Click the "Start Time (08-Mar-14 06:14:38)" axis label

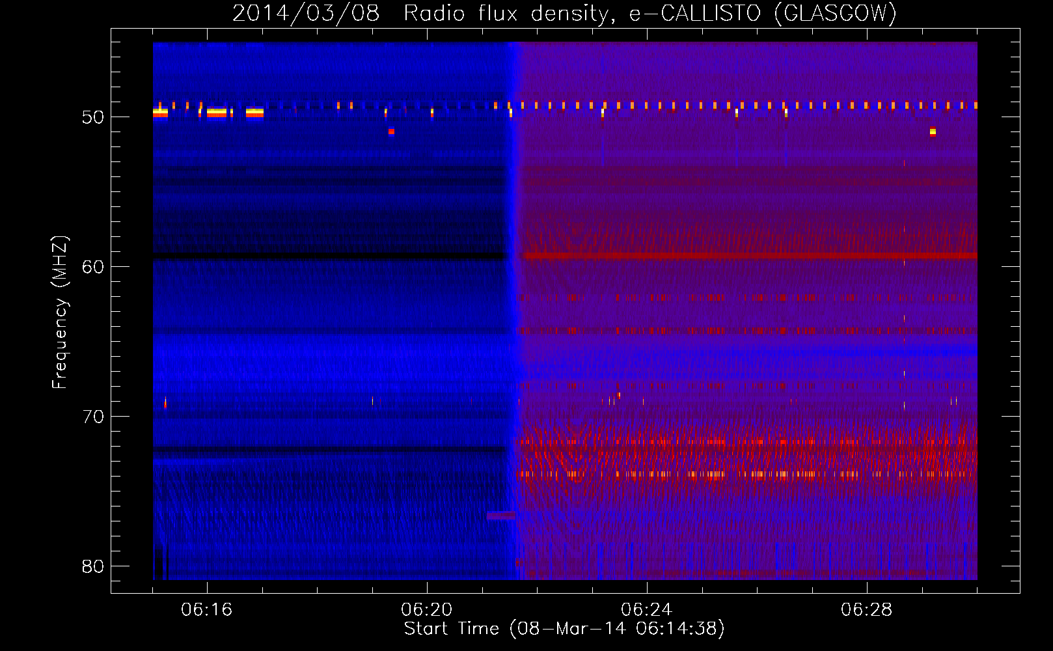(x=564, y=629)
